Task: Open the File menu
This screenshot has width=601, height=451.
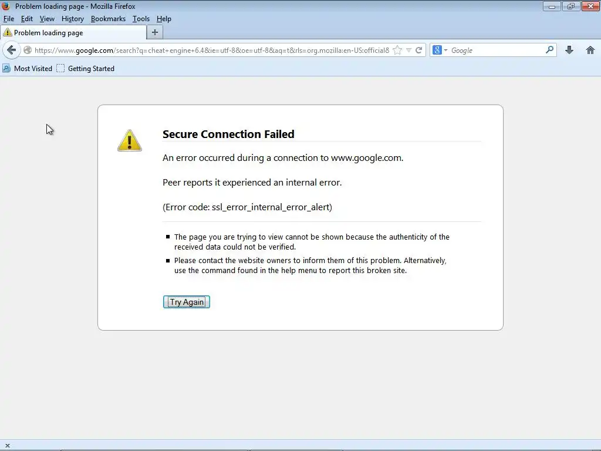Action: click(x=8, y=19)
